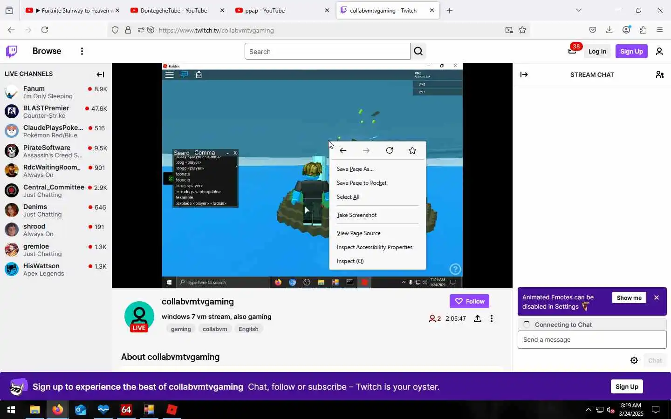This screenshot has width=671, height=419.
Task: Open user account profile icon
Action: pyautogui.click(x=659, y=51)
